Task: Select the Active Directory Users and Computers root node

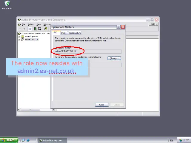Action: pos(36,33)
